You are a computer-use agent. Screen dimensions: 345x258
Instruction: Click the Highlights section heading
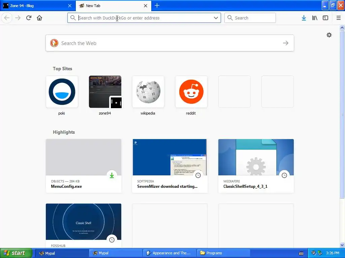tap(64, 132)
